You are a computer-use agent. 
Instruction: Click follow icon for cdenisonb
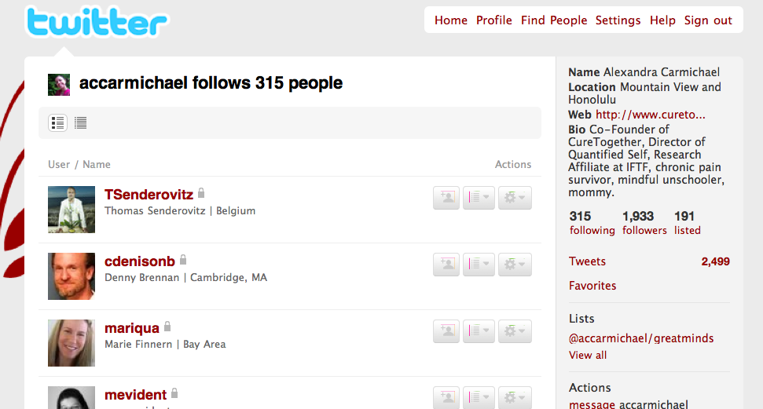[446, 264]
